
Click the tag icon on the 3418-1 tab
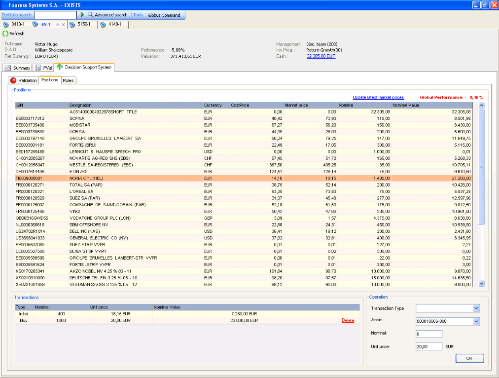[x=6, y=25]
